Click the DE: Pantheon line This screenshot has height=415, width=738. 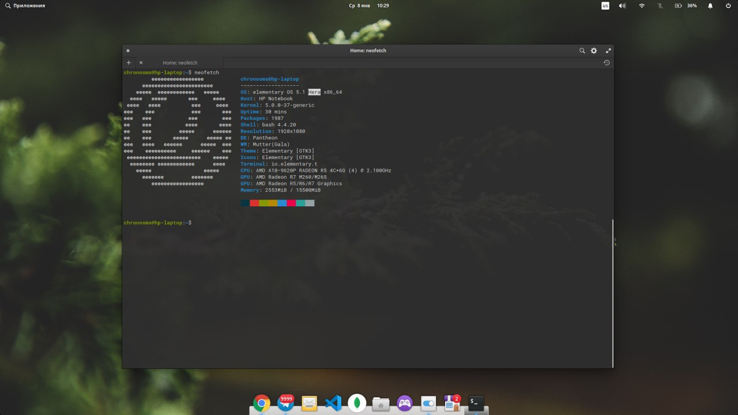[259, 138]
